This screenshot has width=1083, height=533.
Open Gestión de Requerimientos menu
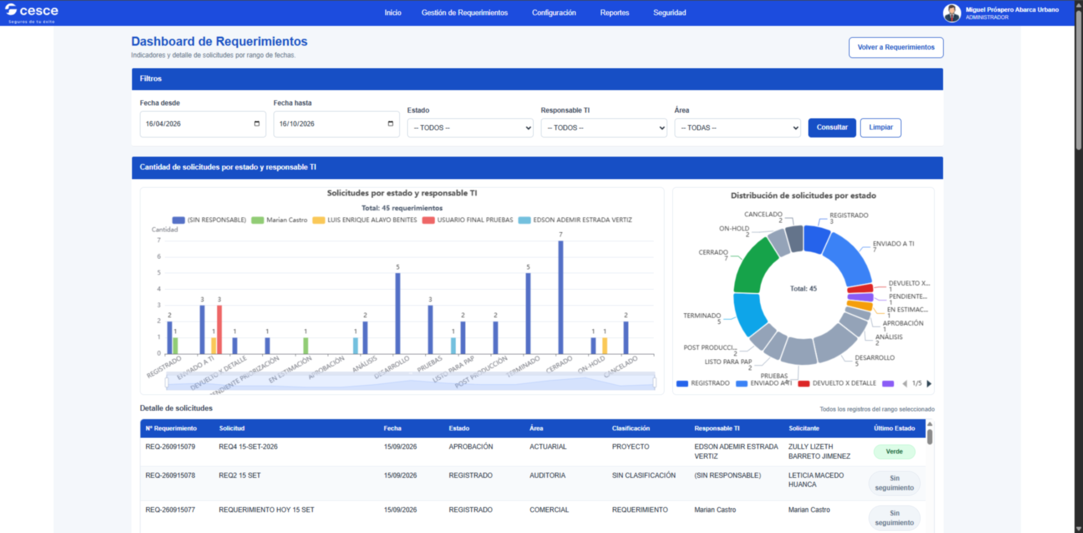click(464, 13)
